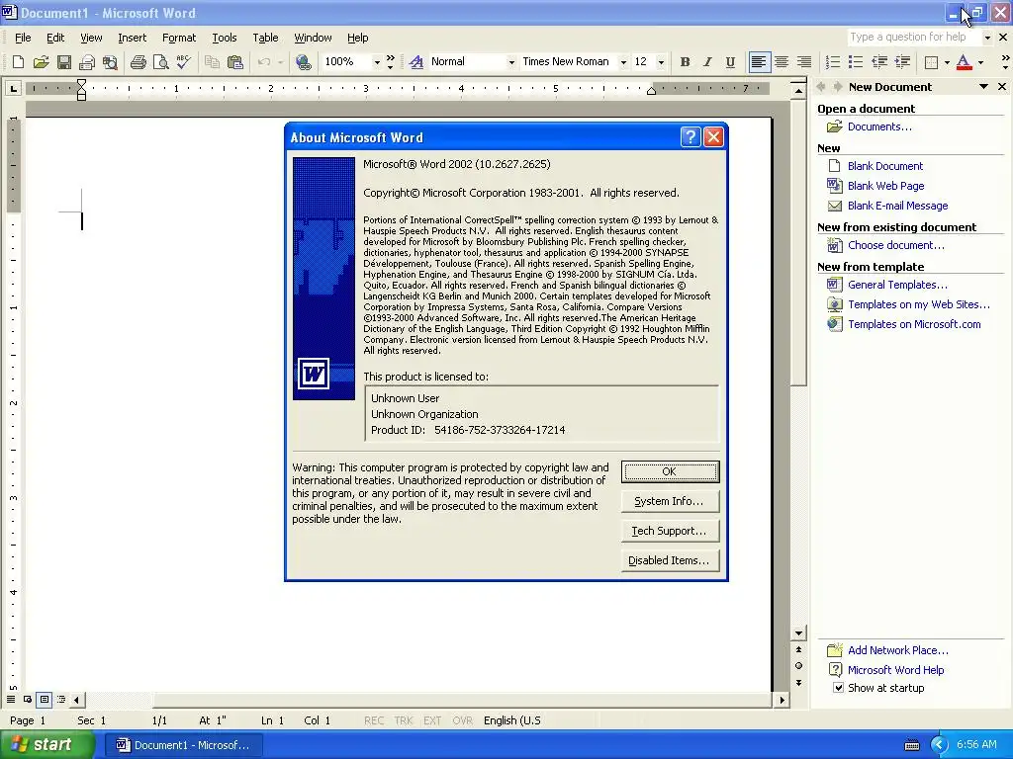Open the help question box dropdown arrow
This screenshot has width=1013, height=759.
(987, 38)
